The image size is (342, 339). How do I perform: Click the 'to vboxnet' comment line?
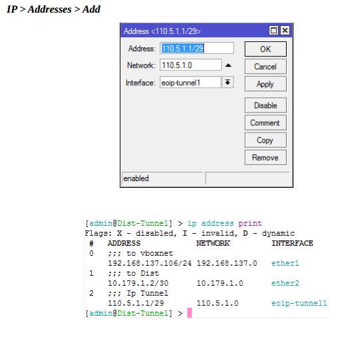pos(140,253)
